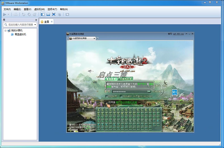224x148 pixels.
Task: Click key P on the soft keyboard
Action: [158, 110]
